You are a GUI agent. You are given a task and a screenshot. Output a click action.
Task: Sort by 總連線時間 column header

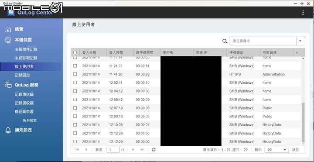coord(147,52)
